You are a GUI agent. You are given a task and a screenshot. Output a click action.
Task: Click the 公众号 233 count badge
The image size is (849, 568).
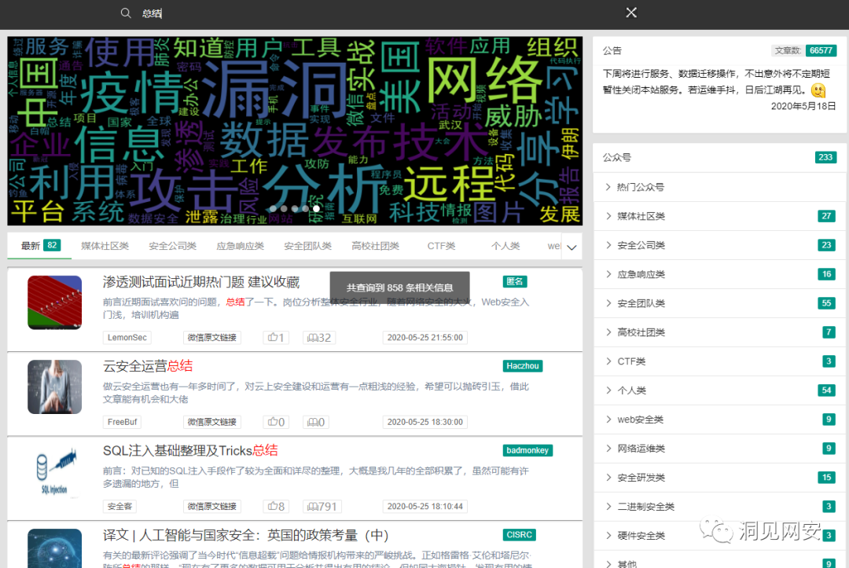(x=825, y=157)
